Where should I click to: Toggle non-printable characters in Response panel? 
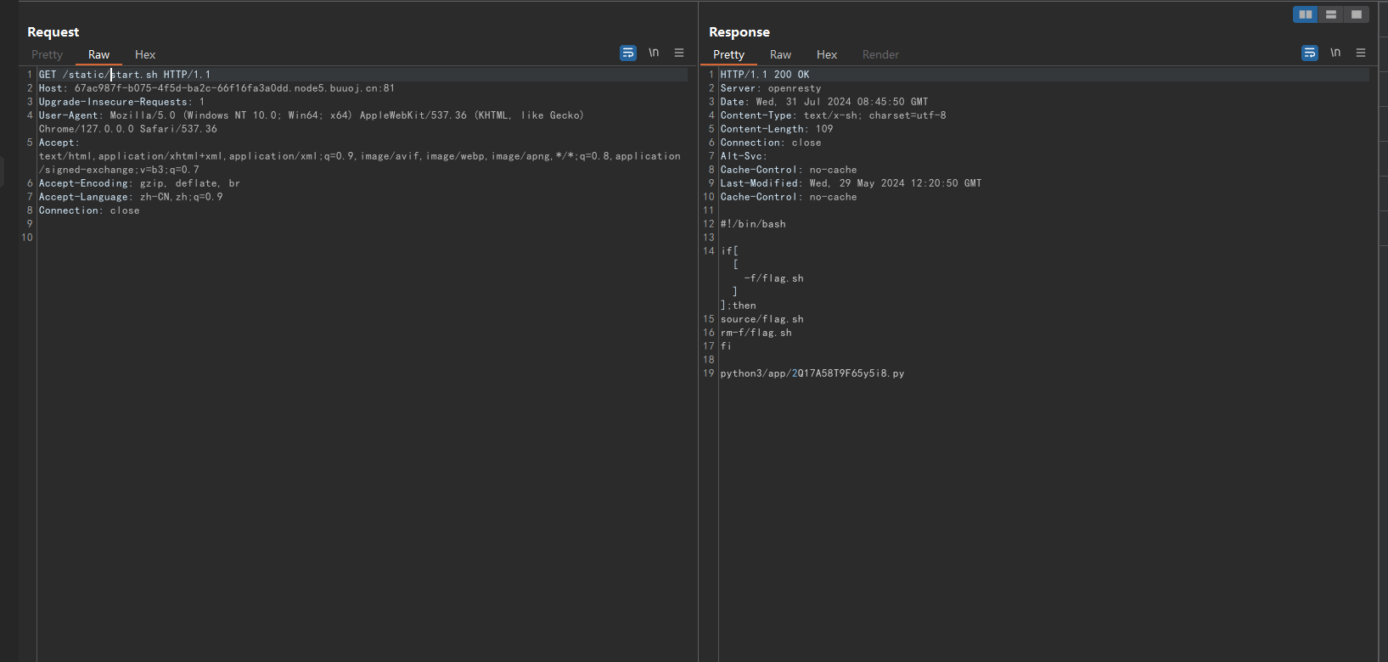[x=1335, y=53]
